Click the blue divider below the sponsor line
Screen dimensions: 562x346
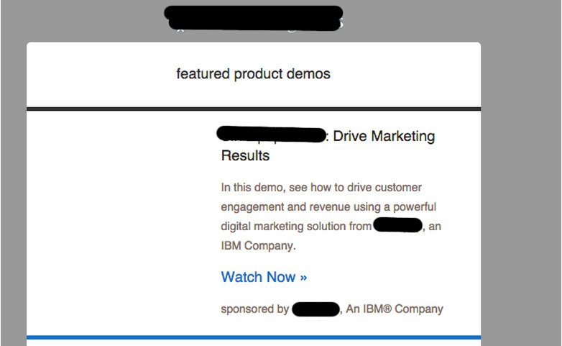254,337
